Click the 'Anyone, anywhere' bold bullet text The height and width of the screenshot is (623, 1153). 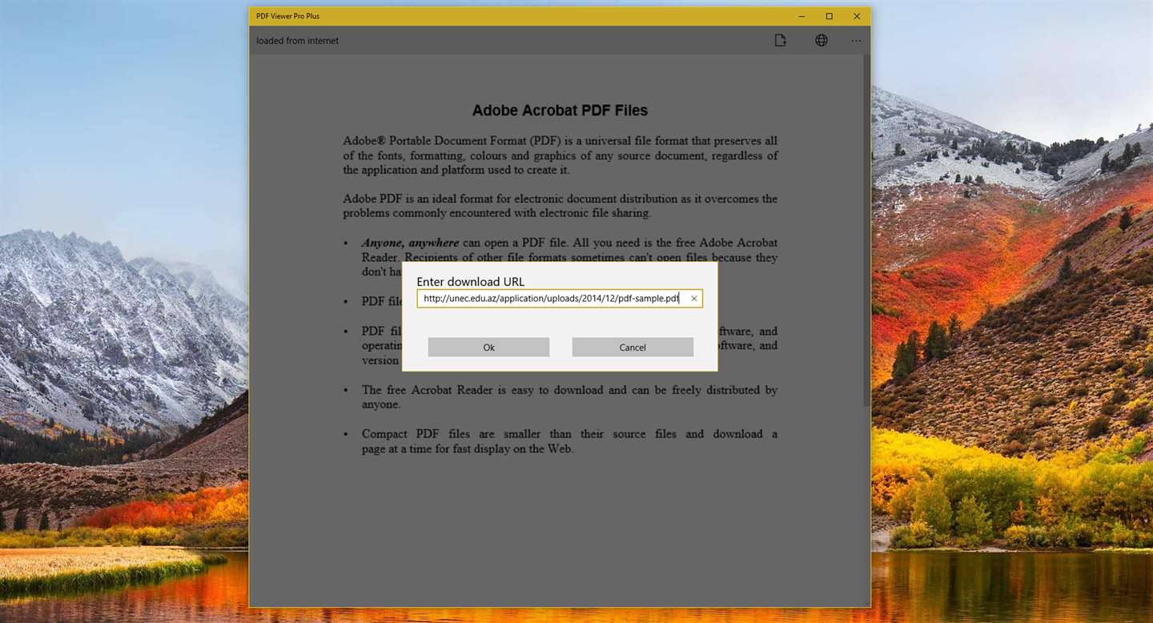point(410,243)
